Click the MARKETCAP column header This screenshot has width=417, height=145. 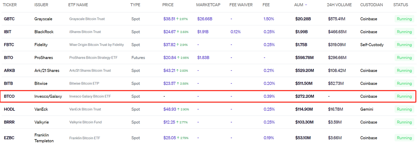click(208, 5)
